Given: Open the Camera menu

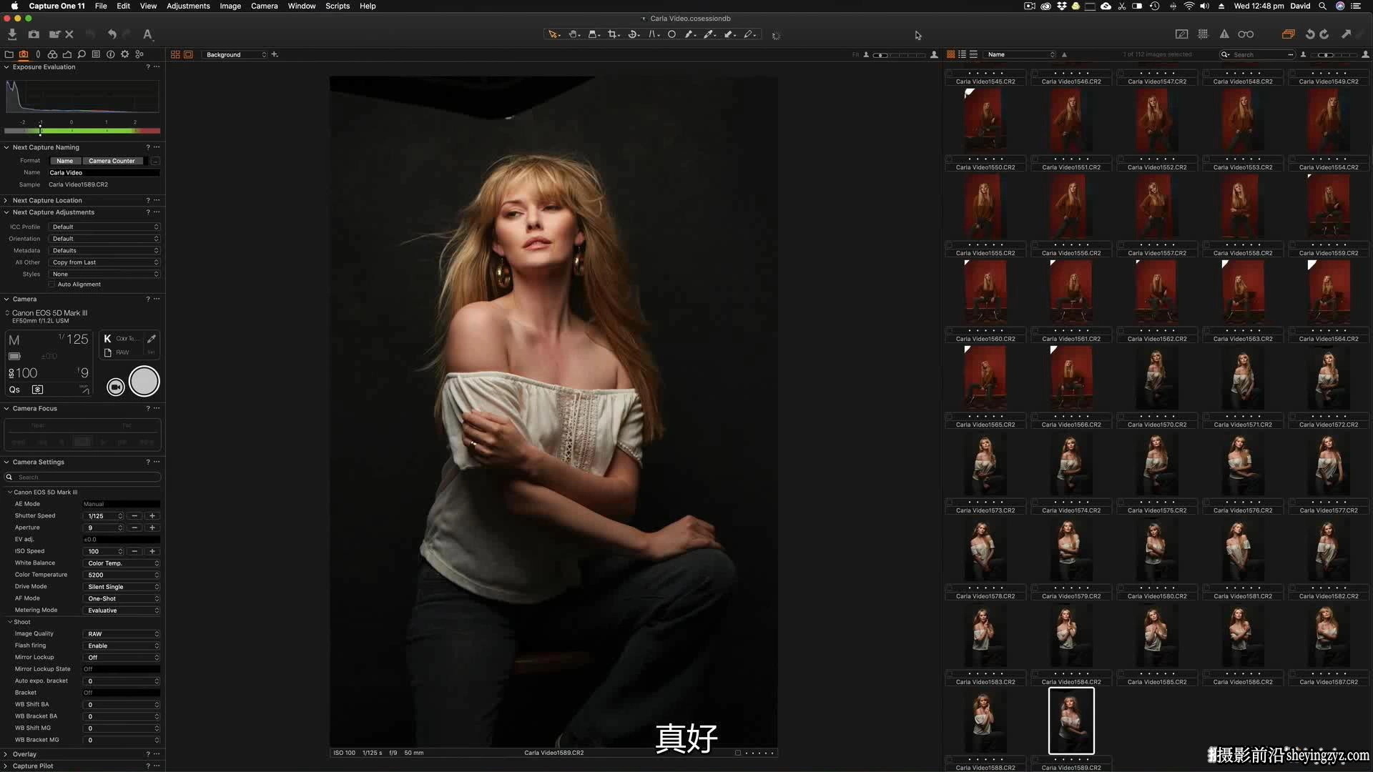Looking at the screenshot, I should coord(264,6).
